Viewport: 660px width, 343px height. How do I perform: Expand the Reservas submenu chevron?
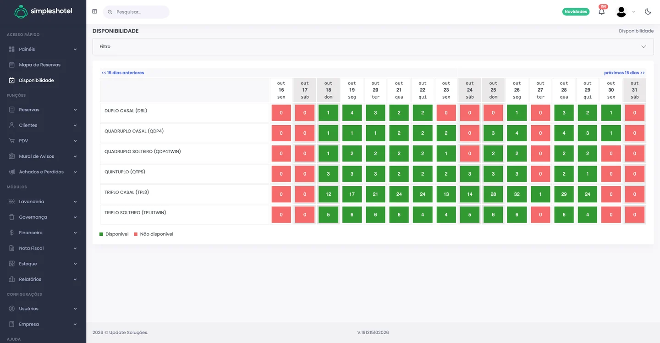75,110
